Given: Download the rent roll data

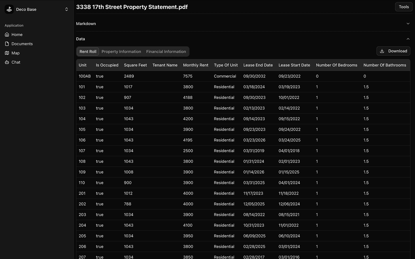Looking at the screenshot, I should 393,51.
